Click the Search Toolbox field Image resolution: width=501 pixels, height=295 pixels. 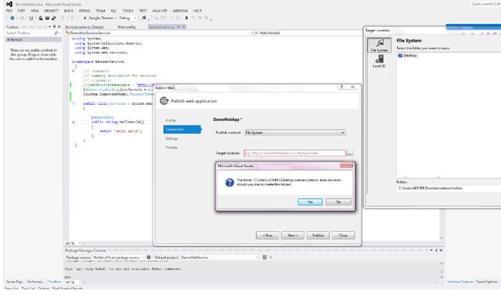point(29,33)
